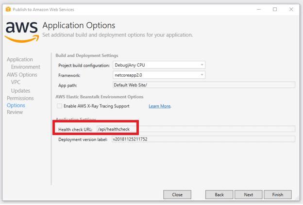303x205 pixels.
Task: Maximize the Publish to AWS window
Action: [275, 9]
